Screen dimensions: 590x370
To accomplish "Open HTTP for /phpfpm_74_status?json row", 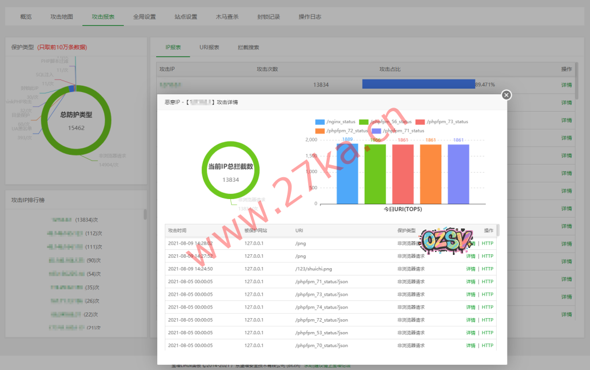I will click(x=487, y=307).
